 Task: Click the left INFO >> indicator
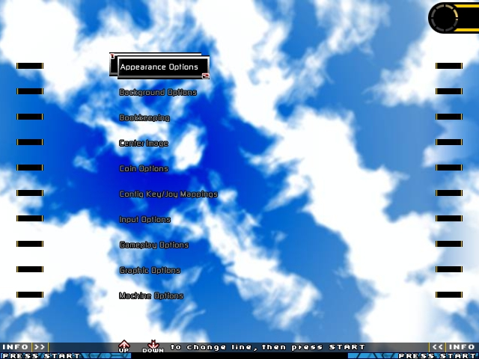(x=23, y=347)
